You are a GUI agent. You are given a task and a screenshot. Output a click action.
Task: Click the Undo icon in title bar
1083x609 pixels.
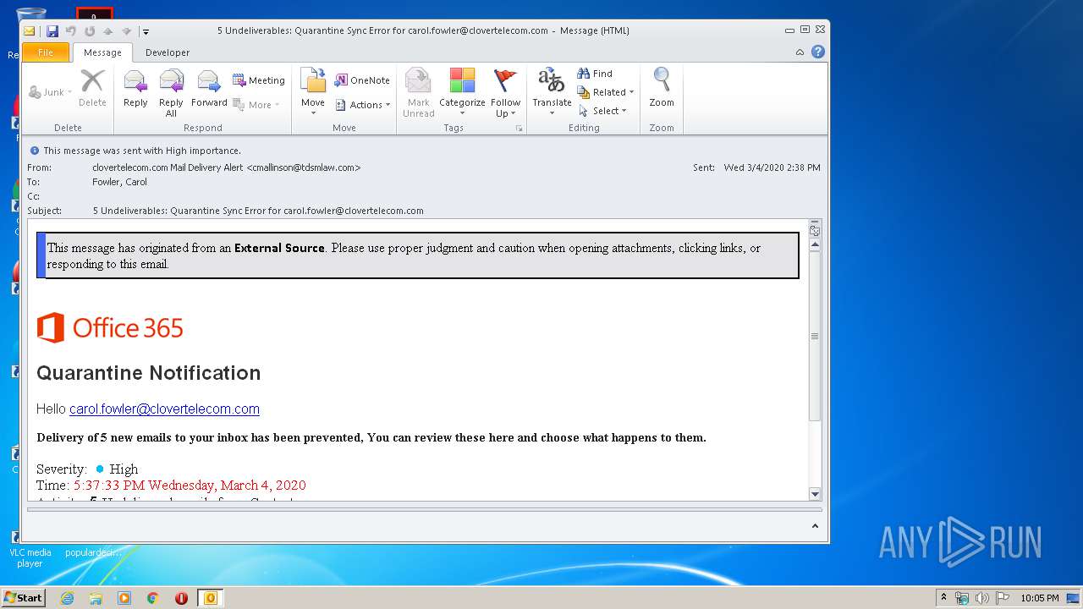click(x=71, y=31)
